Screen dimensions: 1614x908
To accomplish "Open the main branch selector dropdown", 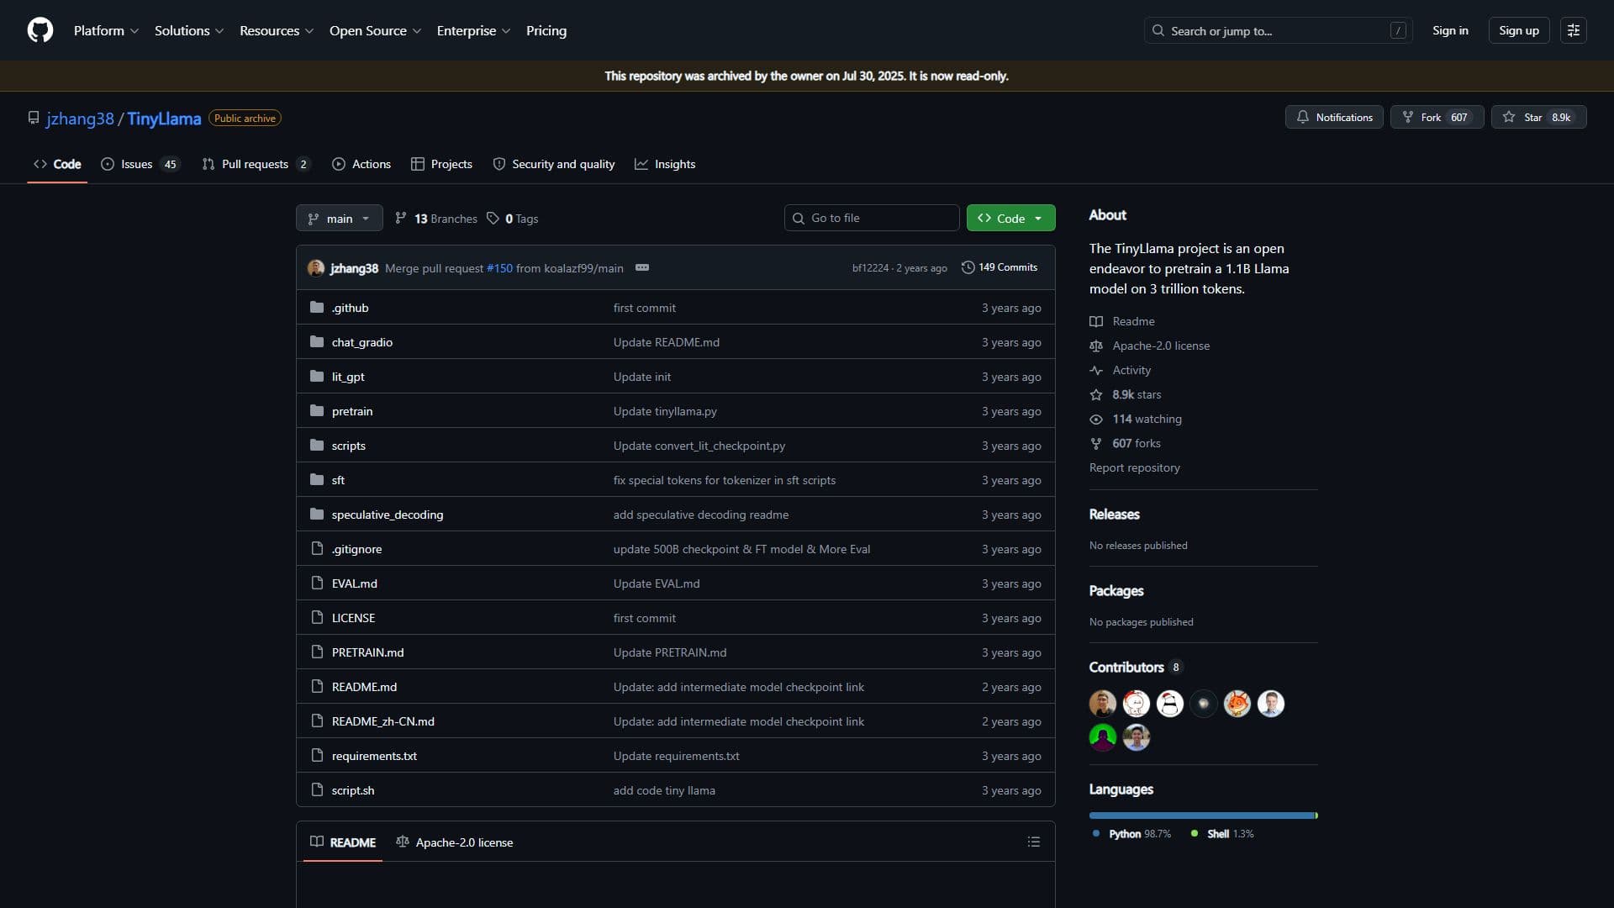I will pyautogui.click(x=340, y=218).
